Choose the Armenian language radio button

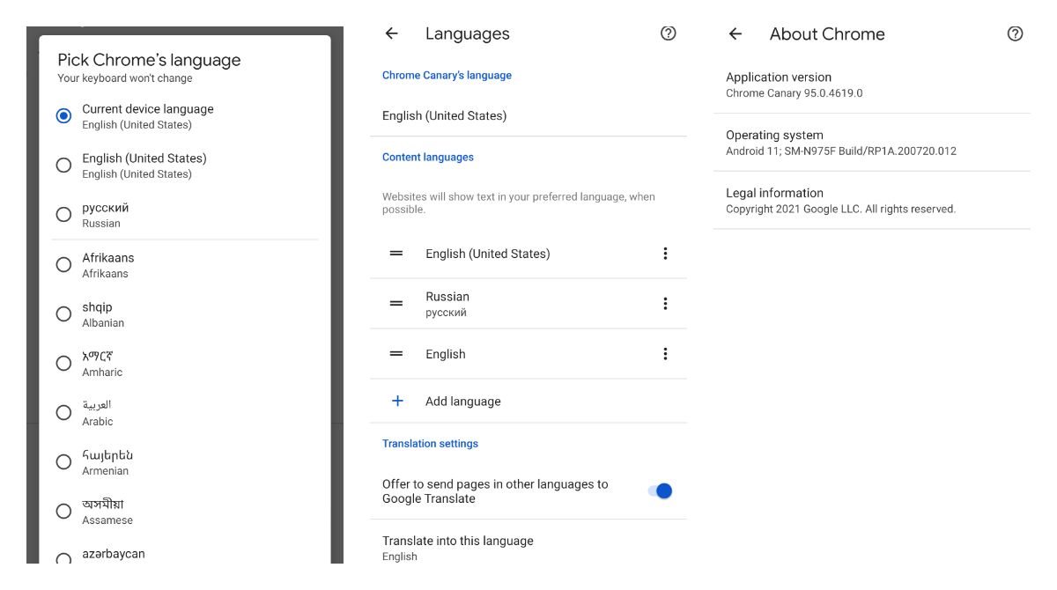pyautogui.click(x=63, y=461)
